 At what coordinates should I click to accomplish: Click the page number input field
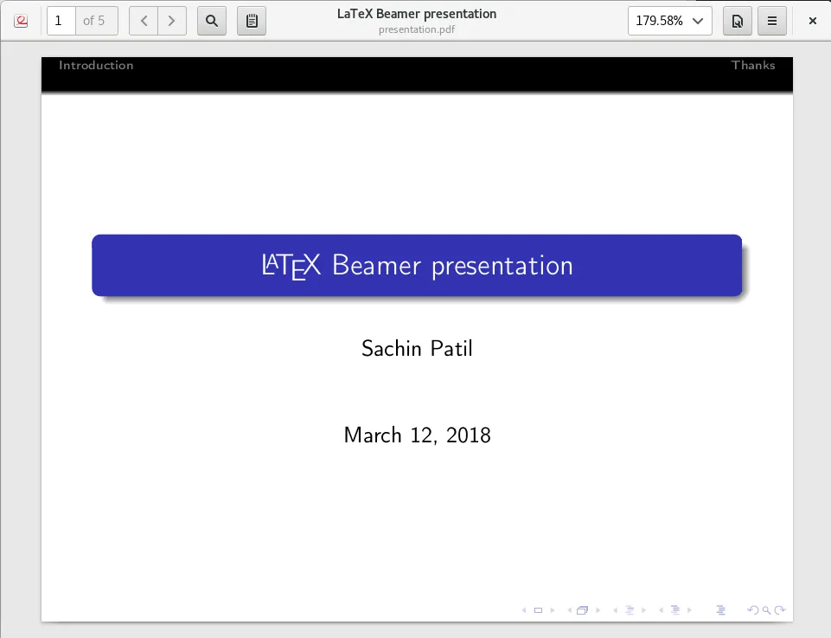(x=61, y=21)
